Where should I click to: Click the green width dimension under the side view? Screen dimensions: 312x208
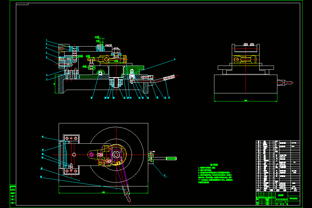click(x=246, y=101)
